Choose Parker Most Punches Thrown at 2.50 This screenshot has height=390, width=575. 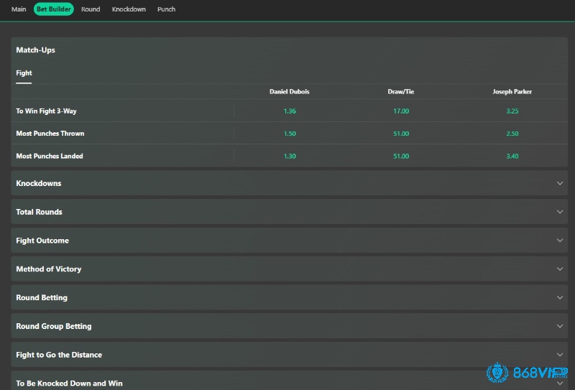pyautogui.click(x=512, y=134)
